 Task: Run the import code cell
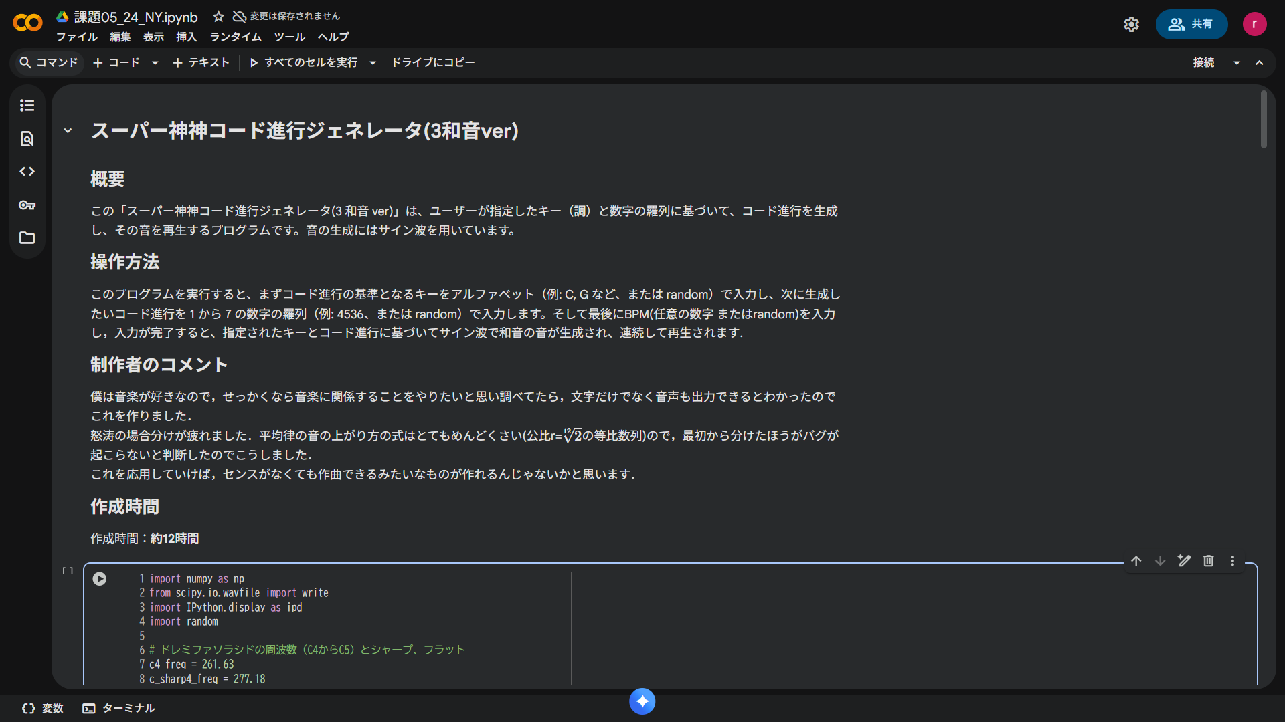(x=99, y=579)
